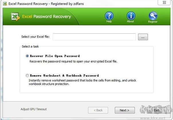Open the Help question-mark icon
Image resolution: width=173 pixels, height=120 pixels.
click(x=109, y=16)
